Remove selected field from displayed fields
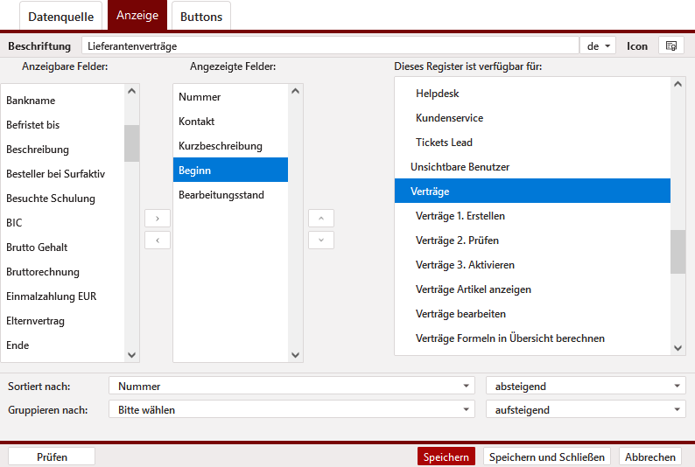The image size is (695, 467). click(x=157, y=240)
